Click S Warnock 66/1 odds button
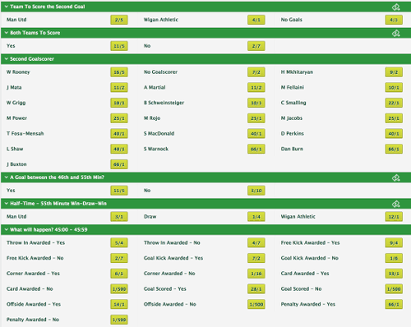Image resolution: width=411 pixels, height=327 pixels. (256, 149)
